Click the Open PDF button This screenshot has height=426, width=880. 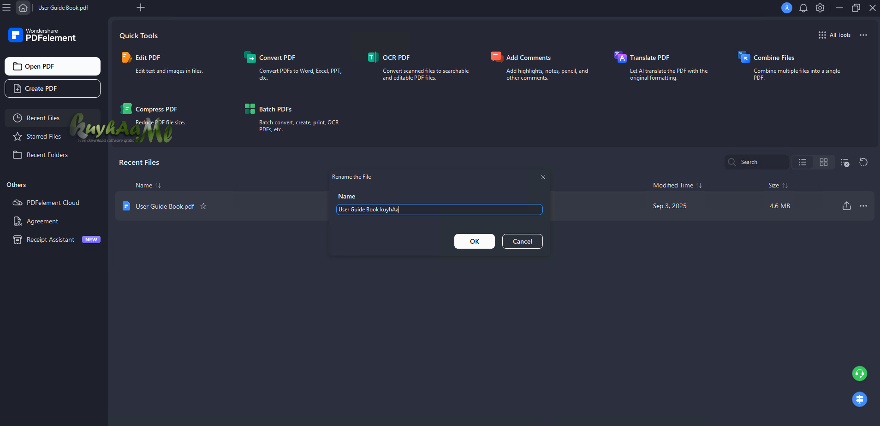click(53, 66)
